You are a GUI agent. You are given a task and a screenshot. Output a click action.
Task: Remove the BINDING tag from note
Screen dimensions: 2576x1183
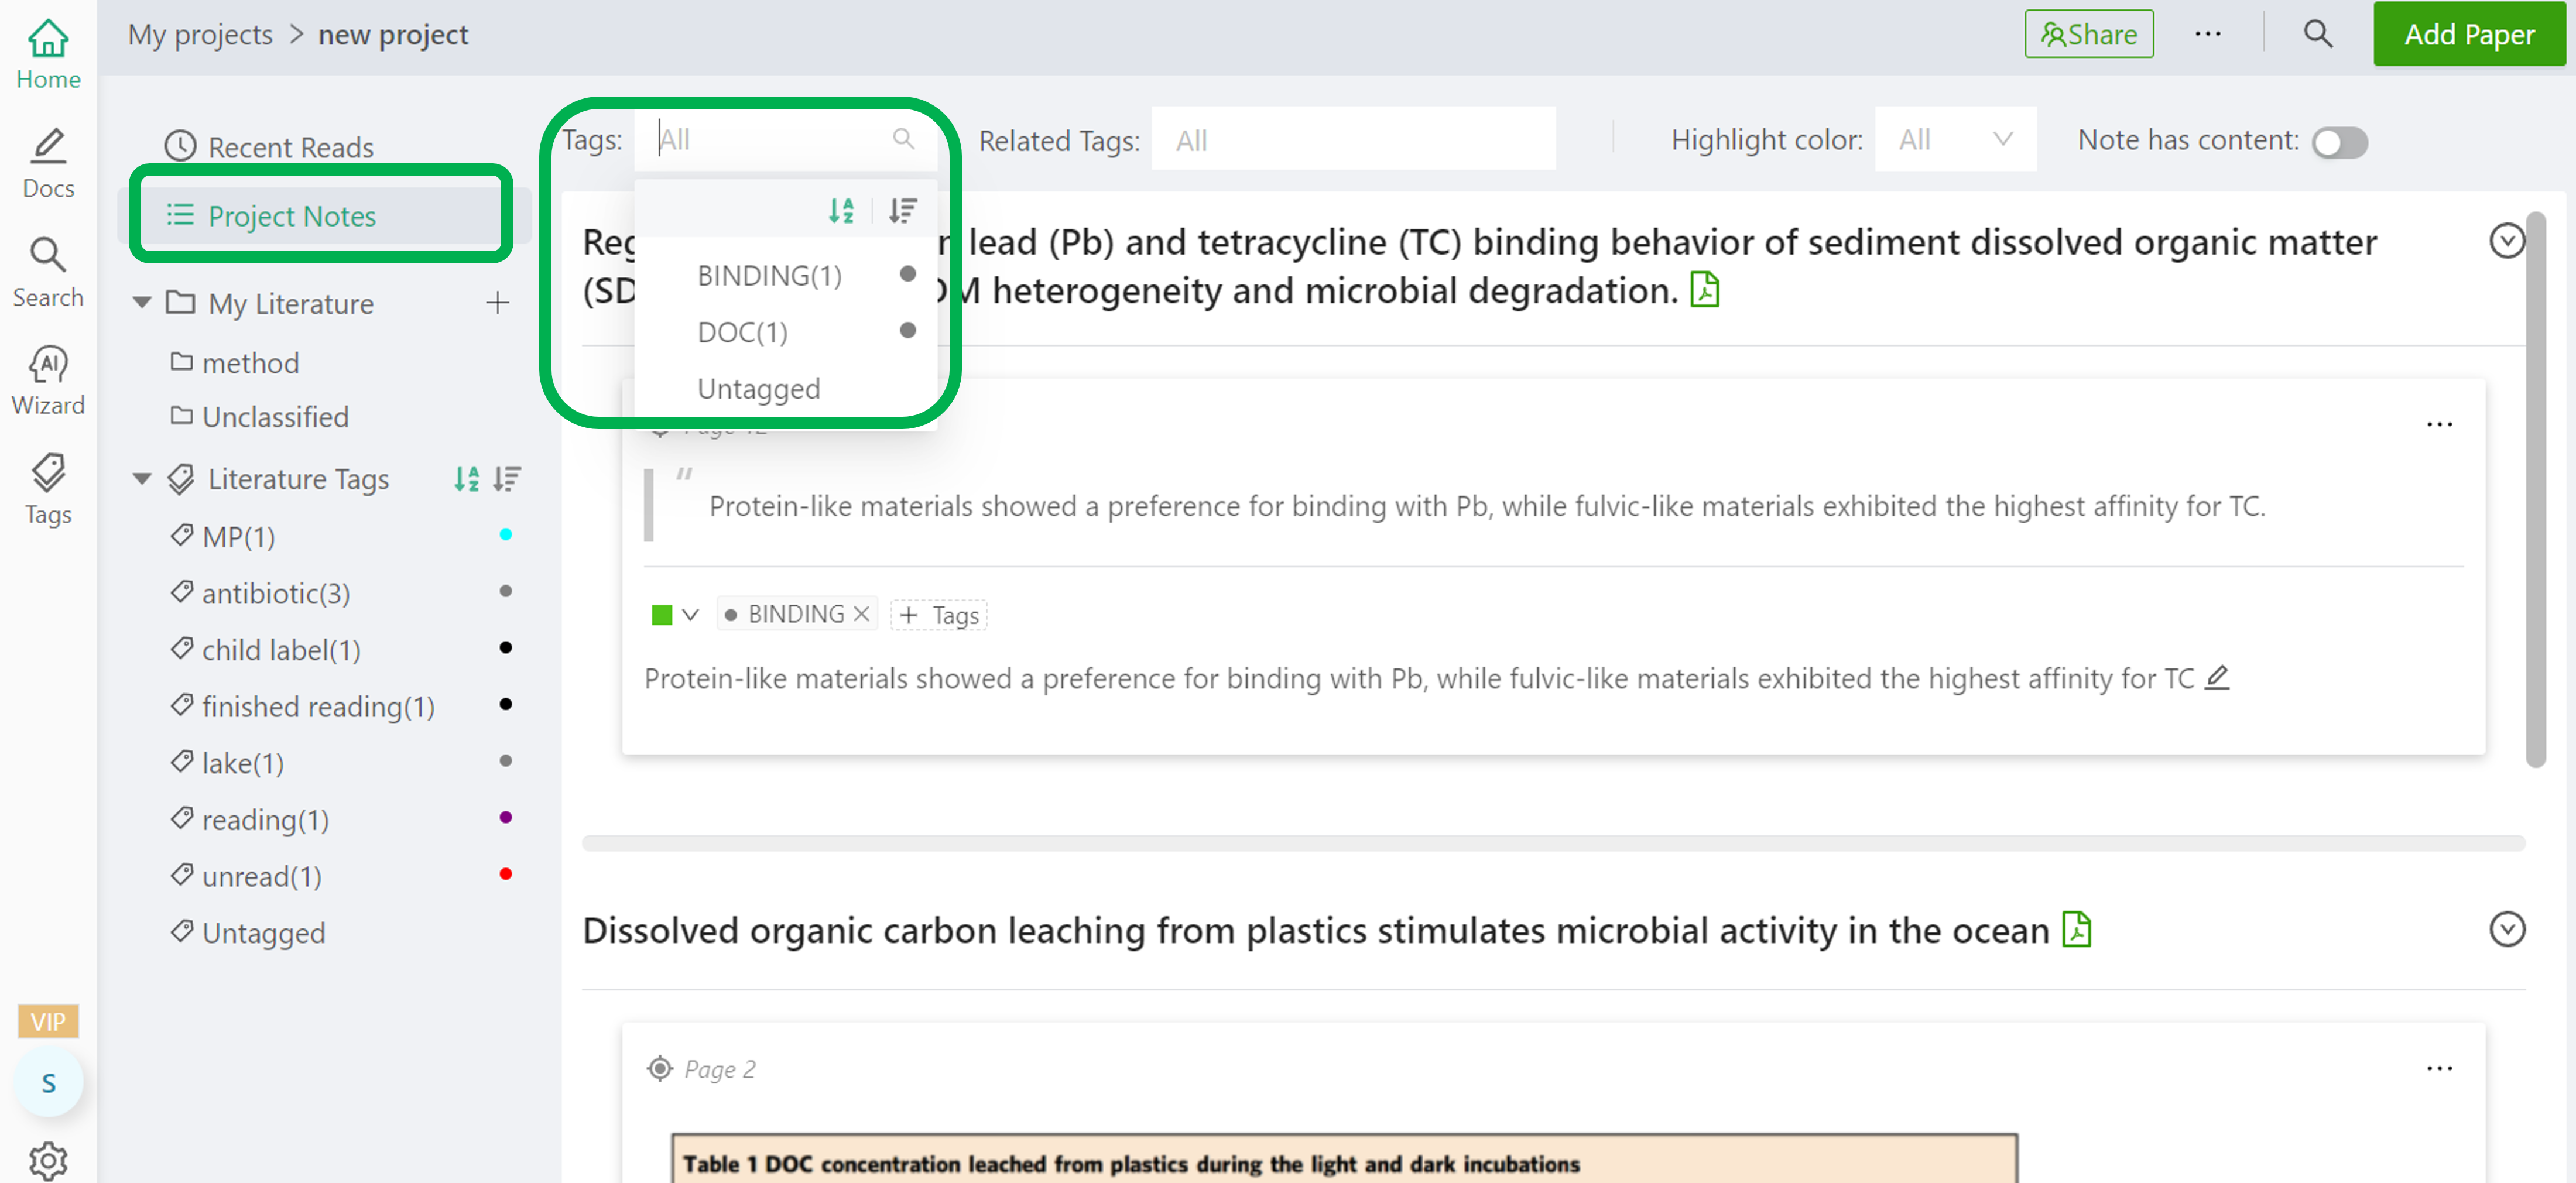[861, 614]
